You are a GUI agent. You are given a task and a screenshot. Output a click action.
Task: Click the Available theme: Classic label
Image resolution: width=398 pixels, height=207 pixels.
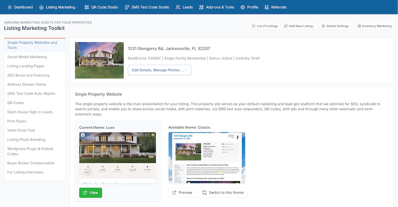pos(190,127)
